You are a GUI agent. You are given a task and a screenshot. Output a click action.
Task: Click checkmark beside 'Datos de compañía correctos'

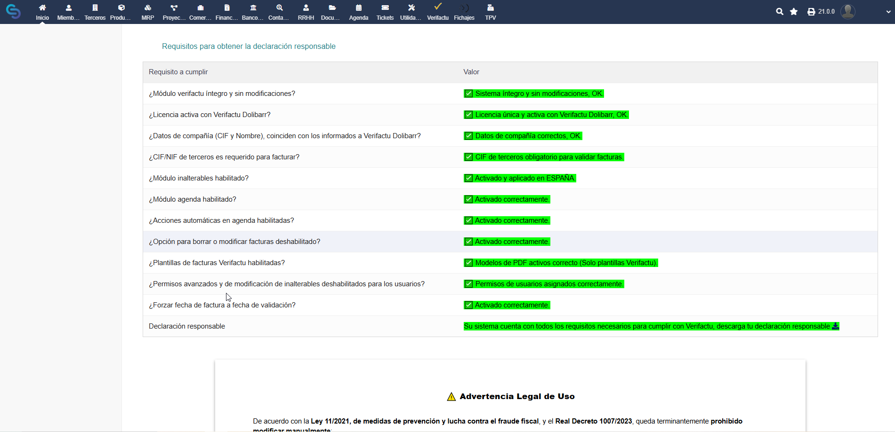(x=468, y=136)
